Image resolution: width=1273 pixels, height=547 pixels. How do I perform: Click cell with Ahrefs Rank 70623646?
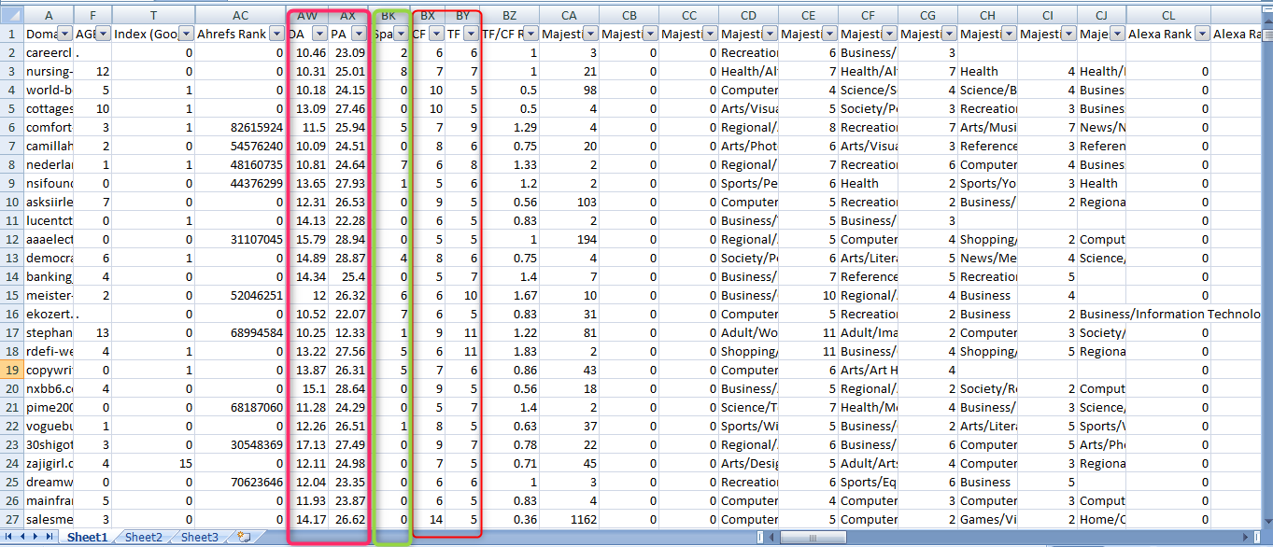pyautogui.click(x=241, y=482)
